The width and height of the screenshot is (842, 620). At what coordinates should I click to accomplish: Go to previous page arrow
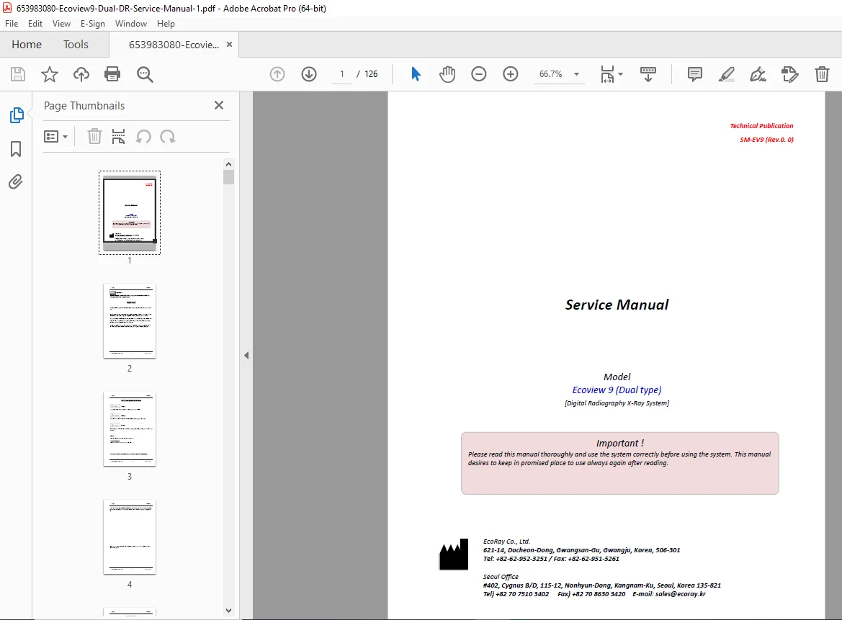277,74
